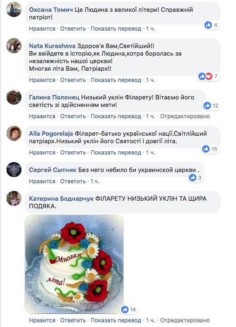Open the cake photo with Многая літа
Image resolution: width=236 pixels, height=327 pixels.
pyautogui.click(x=74, y=264)
